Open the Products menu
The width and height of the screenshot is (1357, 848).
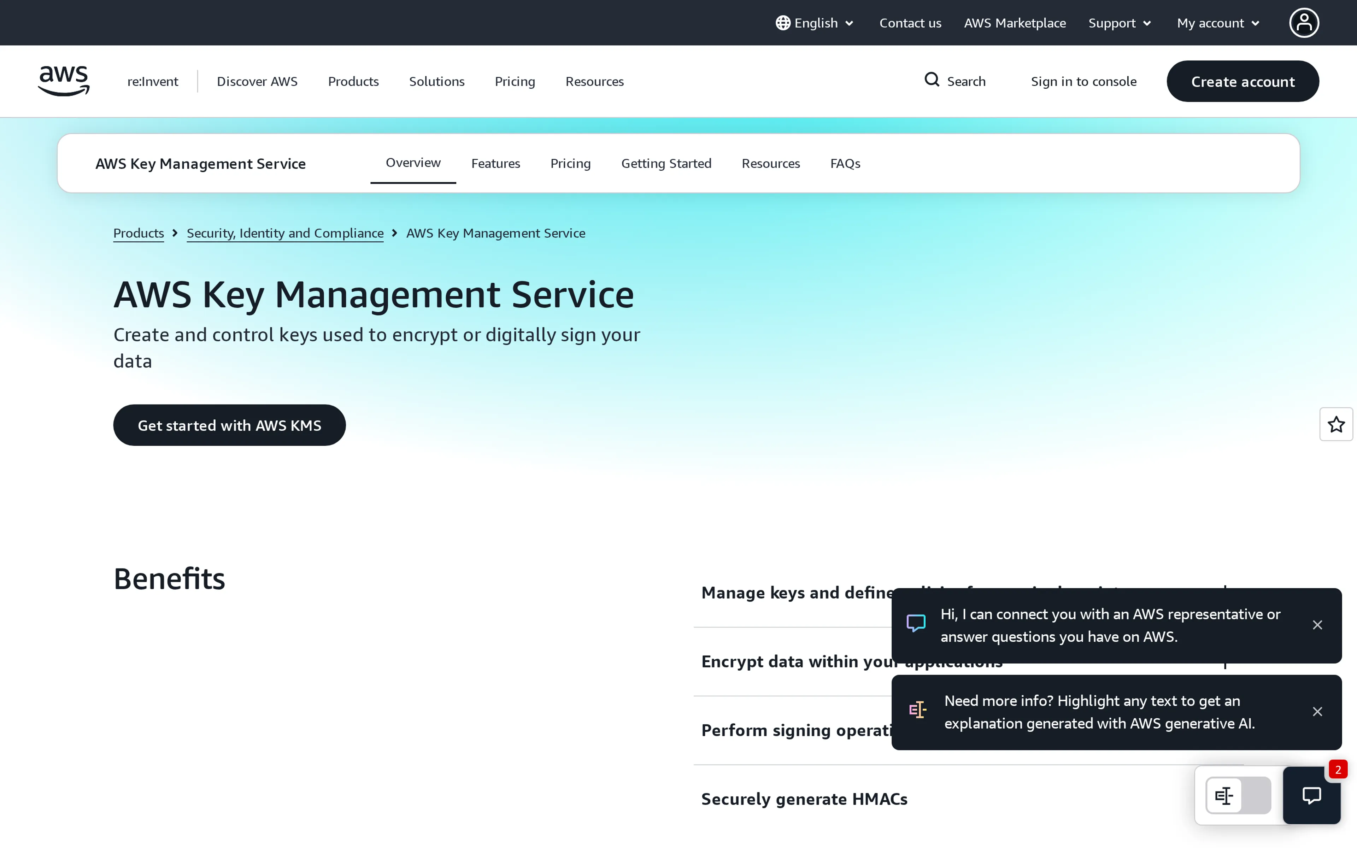click(x=353, y=81)
